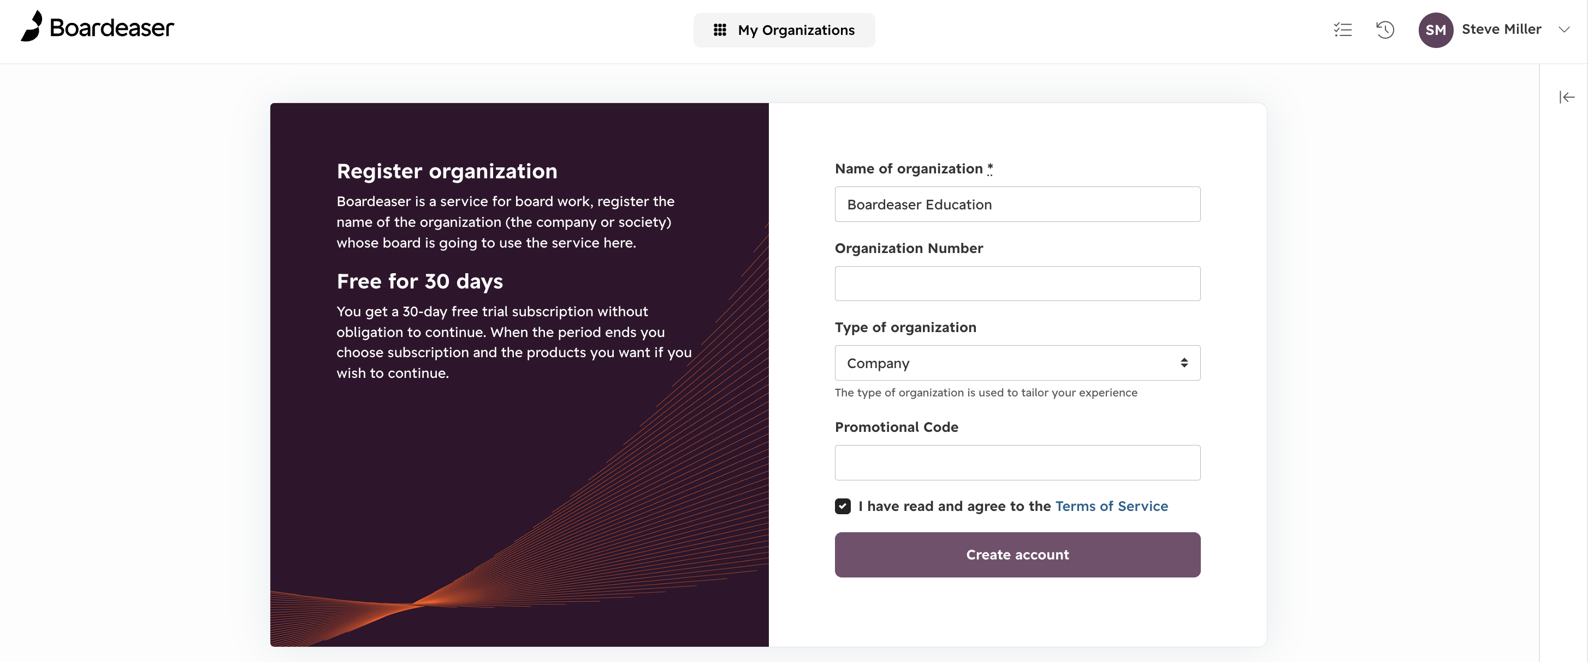Click the Register organization heading

point(447,171)
